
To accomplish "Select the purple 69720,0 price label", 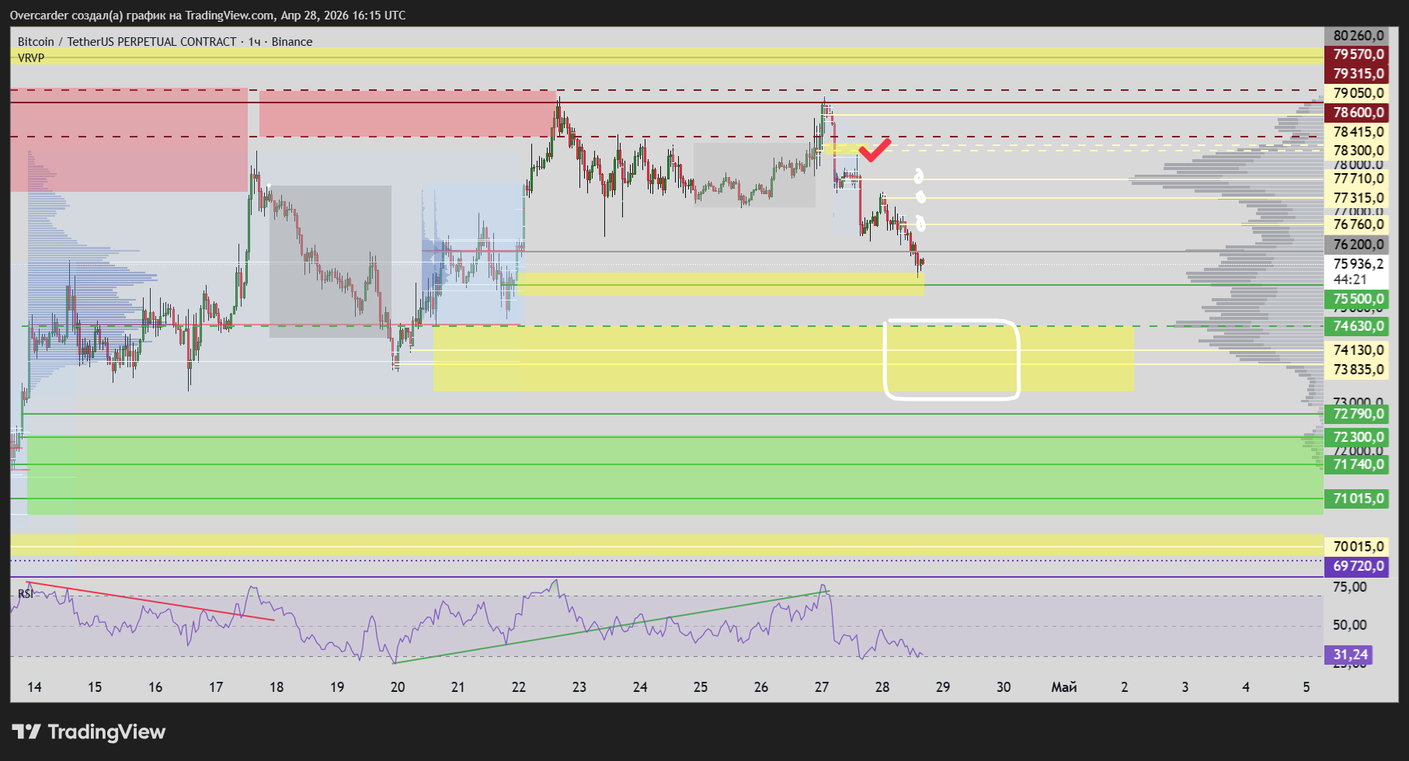I will pos(1356,566).
